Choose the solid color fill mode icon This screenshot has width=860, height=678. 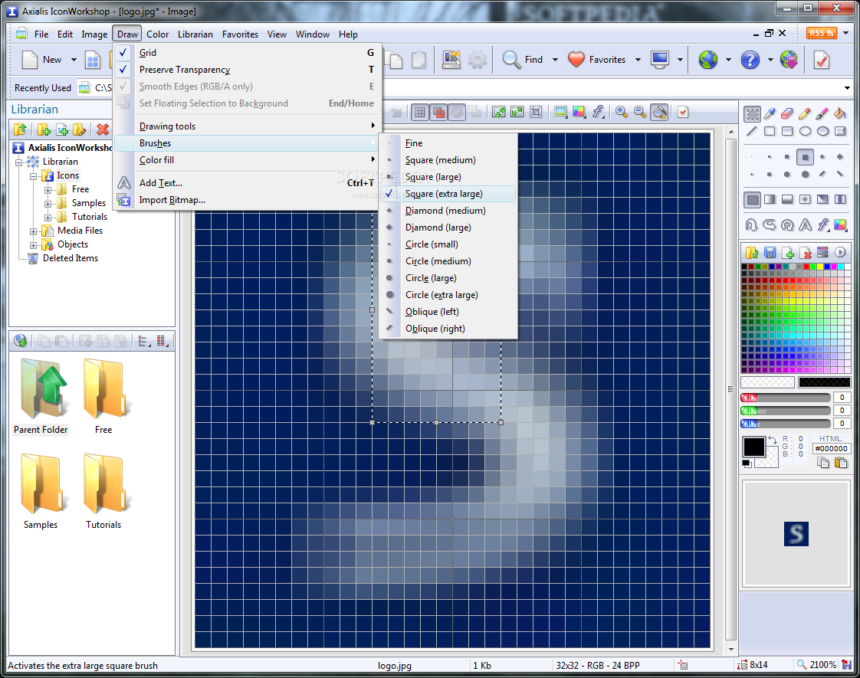click(752, 199)
